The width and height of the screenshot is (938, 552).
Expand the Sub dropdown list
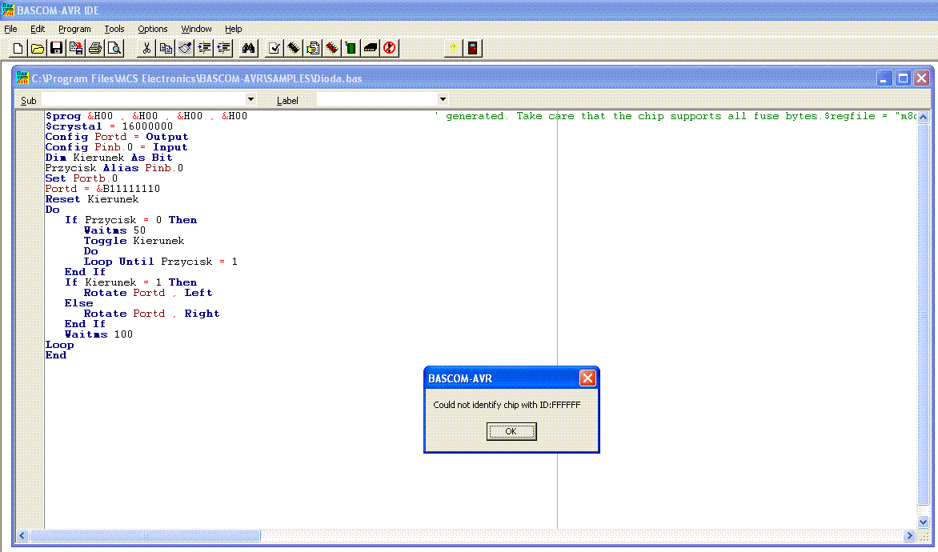click(251, 99)
